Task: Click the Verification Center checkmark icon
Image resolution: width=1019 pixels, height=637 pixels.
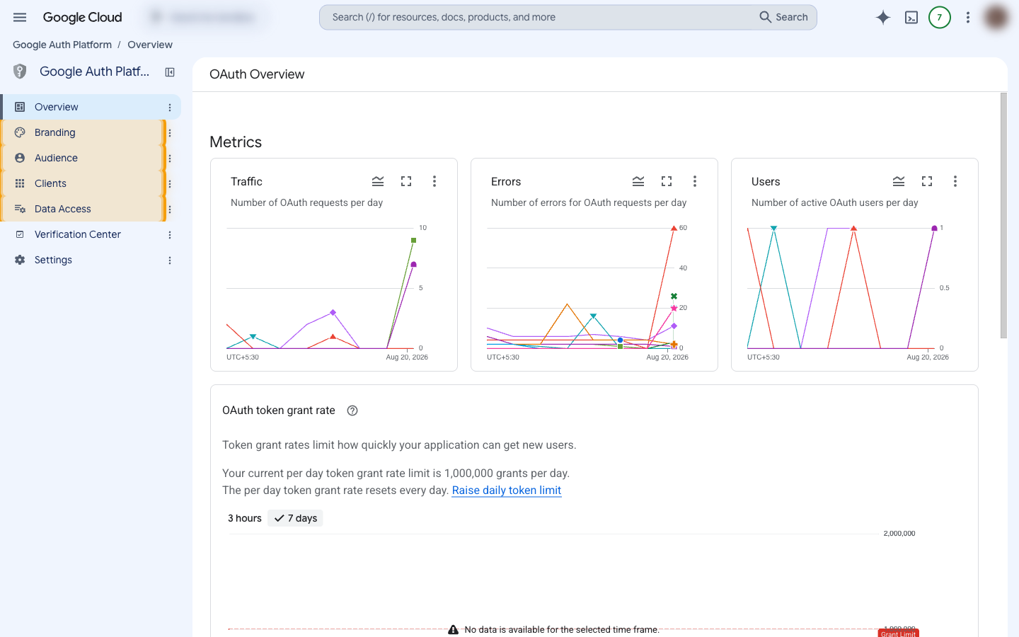Action: [20, 234]
